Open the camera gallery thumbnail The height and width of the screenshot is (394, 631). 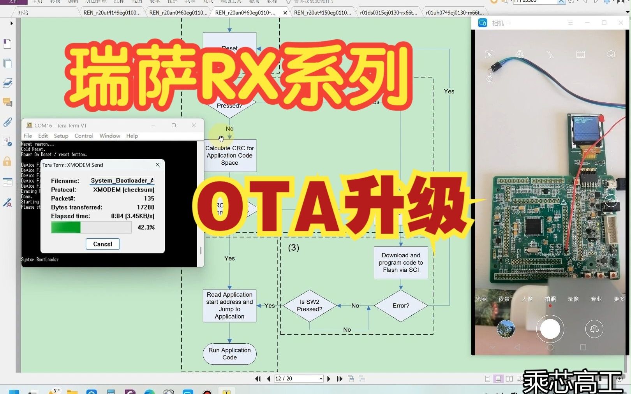click(506, 329)
